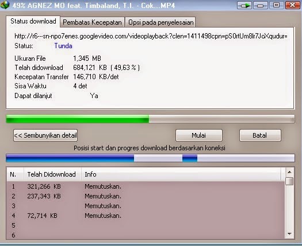Click the N. column header
The width and height of the screenshot is (302, 246).
click(x=15, y=174)
